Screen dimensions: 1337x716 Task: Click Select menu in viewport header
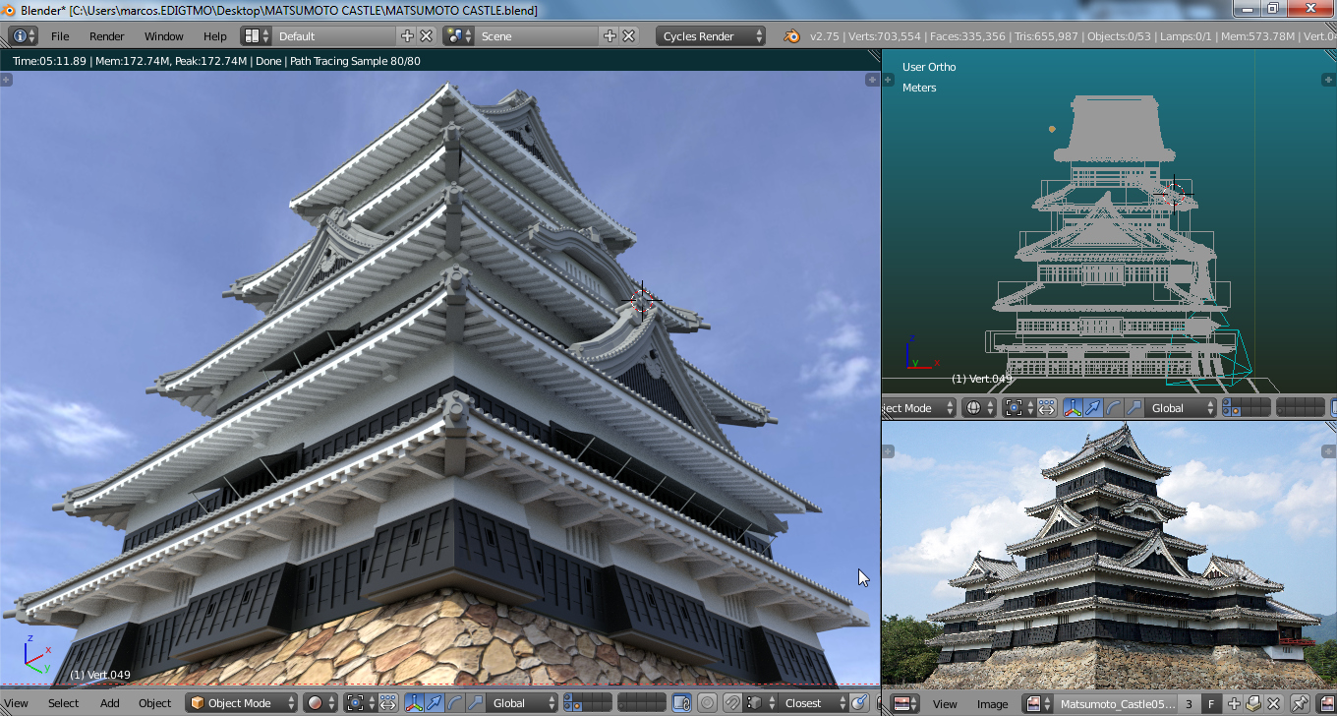point(63,703)
